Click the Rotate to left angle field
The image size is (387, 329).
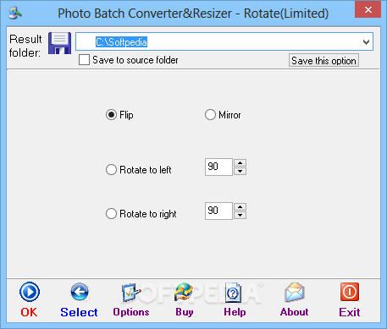point(218,167)
